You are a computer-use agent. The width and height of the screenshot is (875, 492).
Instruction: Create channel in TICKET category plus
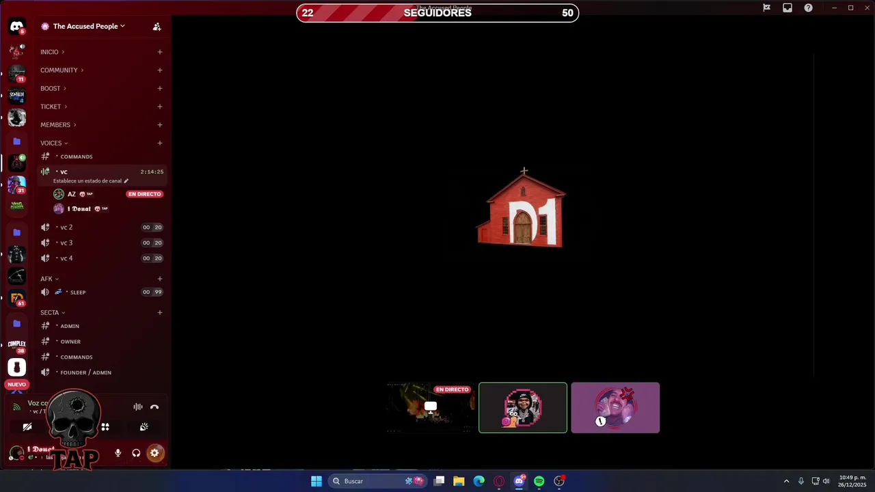[x=160, y=107]
